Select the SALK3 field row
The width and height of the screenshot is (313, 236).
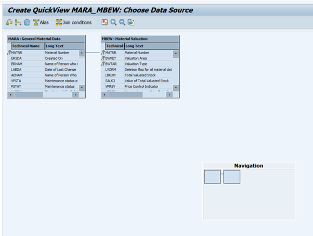tap(137, 81)
